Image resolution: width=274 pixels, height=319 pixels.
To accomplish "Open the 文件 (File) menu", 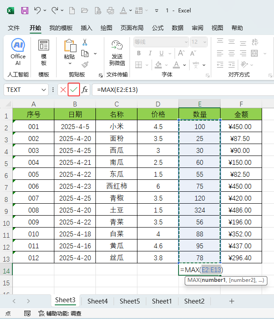I will (x=14, y=28).
